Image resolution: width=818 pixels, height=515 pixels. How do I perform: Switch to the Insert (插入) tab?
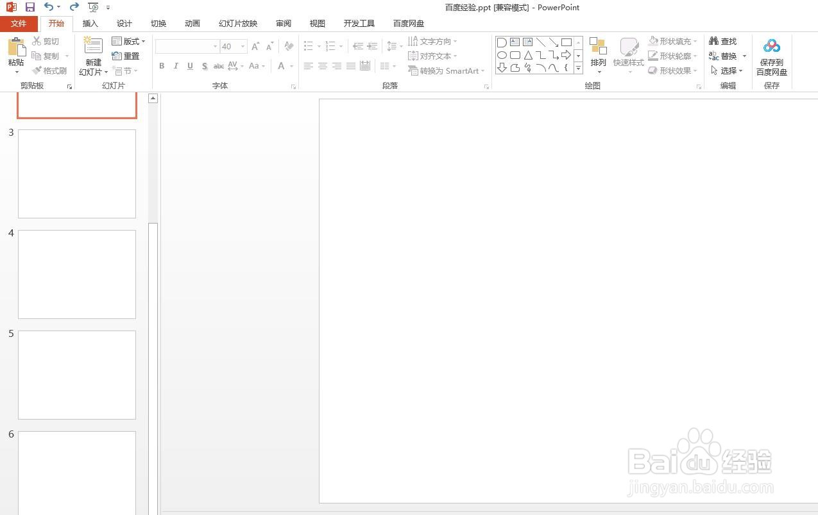click(x=90, y=24)
